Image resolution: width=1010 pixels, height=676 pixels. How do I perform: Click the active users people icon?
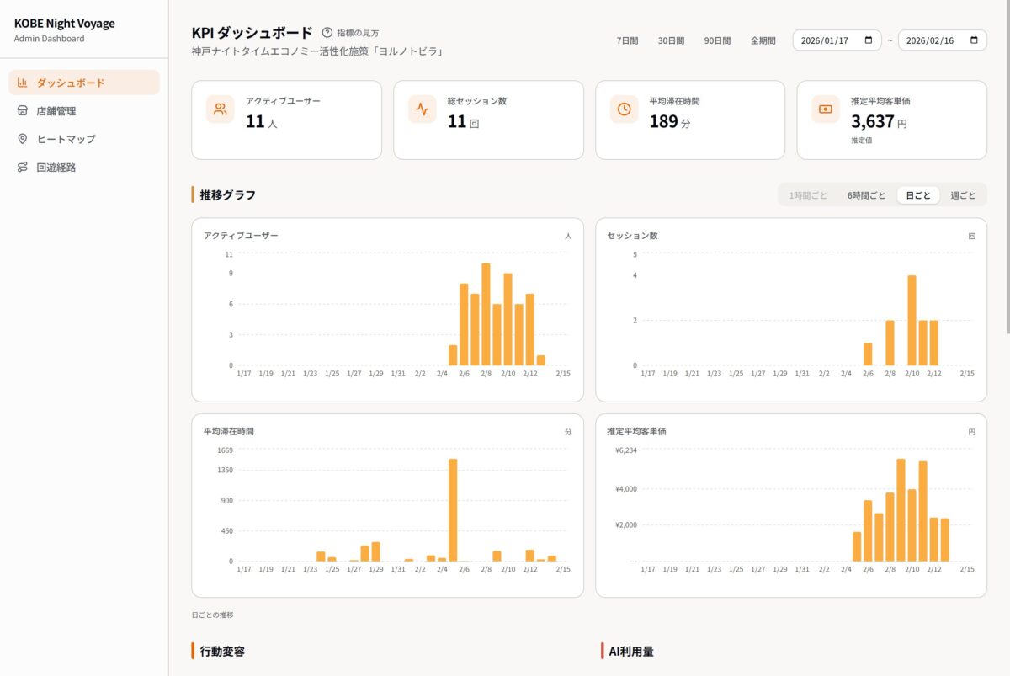coord(221,109)
